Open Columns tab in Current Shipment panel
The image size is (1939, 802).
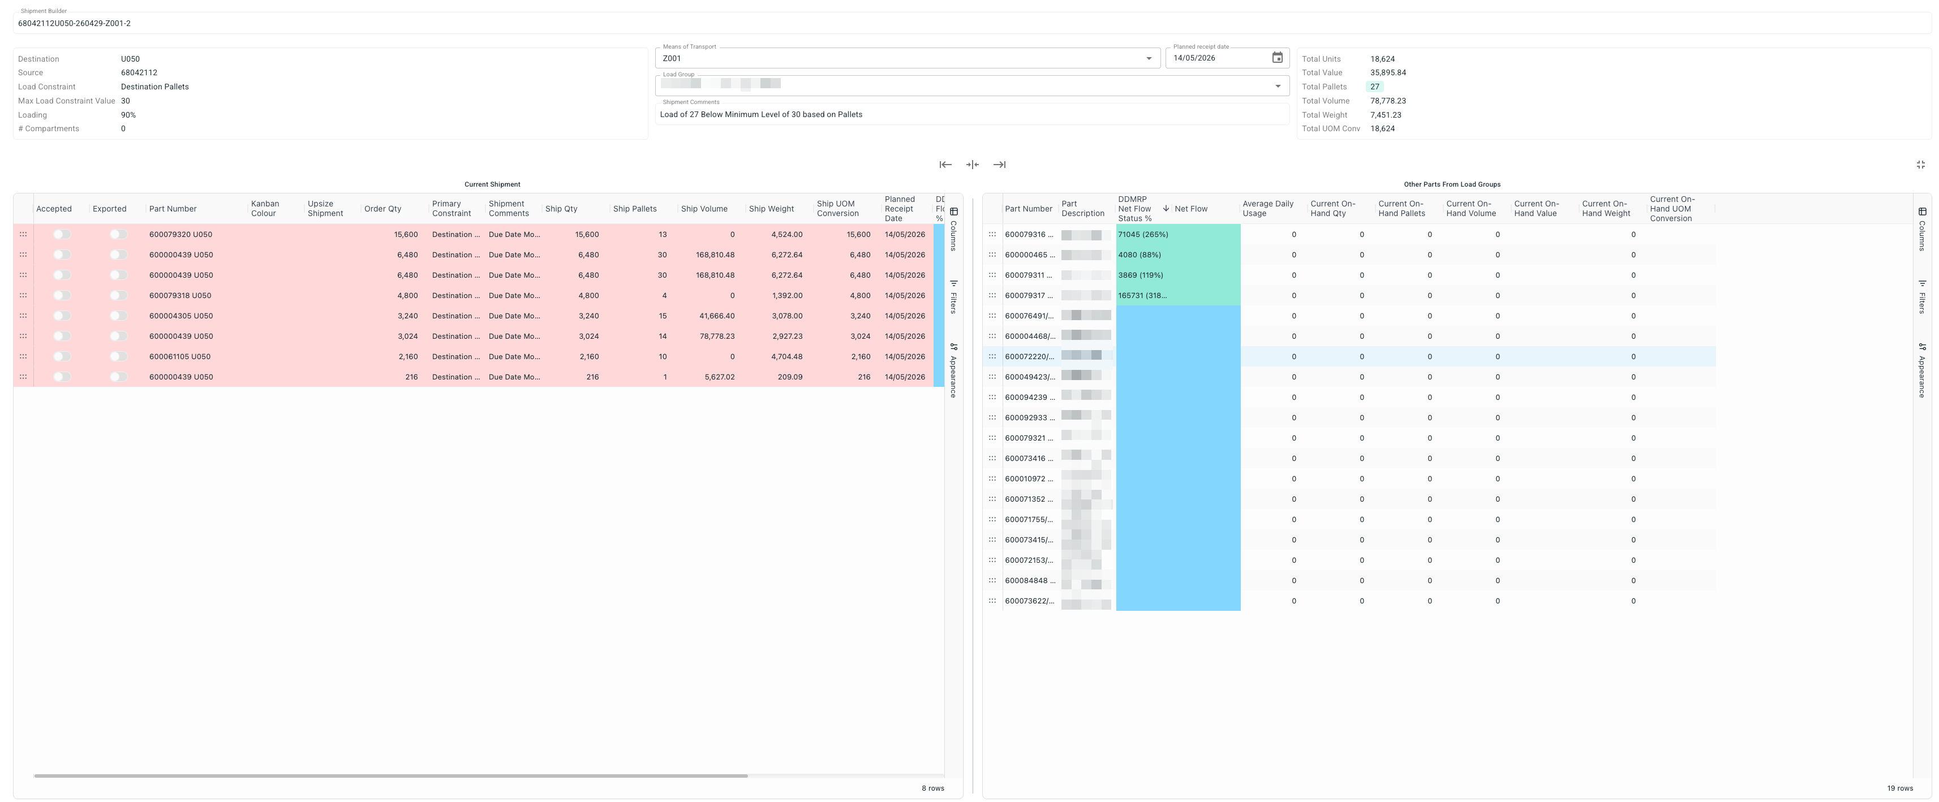954,228
